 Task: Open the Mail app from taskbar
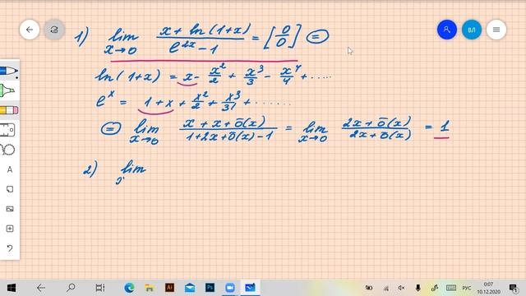(190, 288)
